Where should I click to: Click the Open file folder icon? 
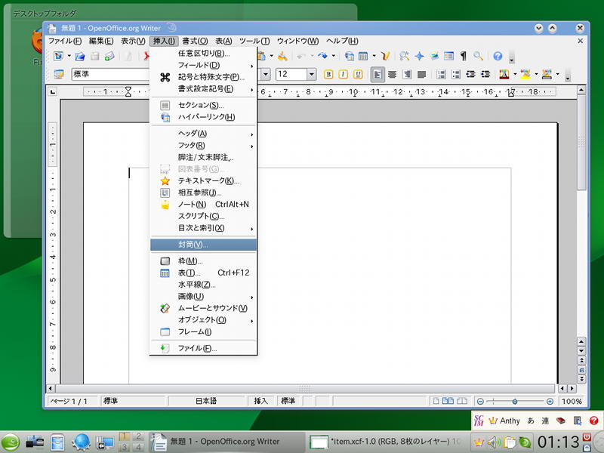80,56
